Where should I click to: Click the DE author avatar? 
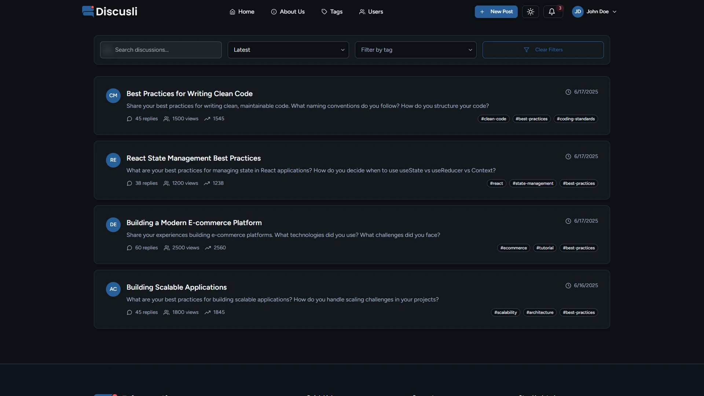coord(113,225)
